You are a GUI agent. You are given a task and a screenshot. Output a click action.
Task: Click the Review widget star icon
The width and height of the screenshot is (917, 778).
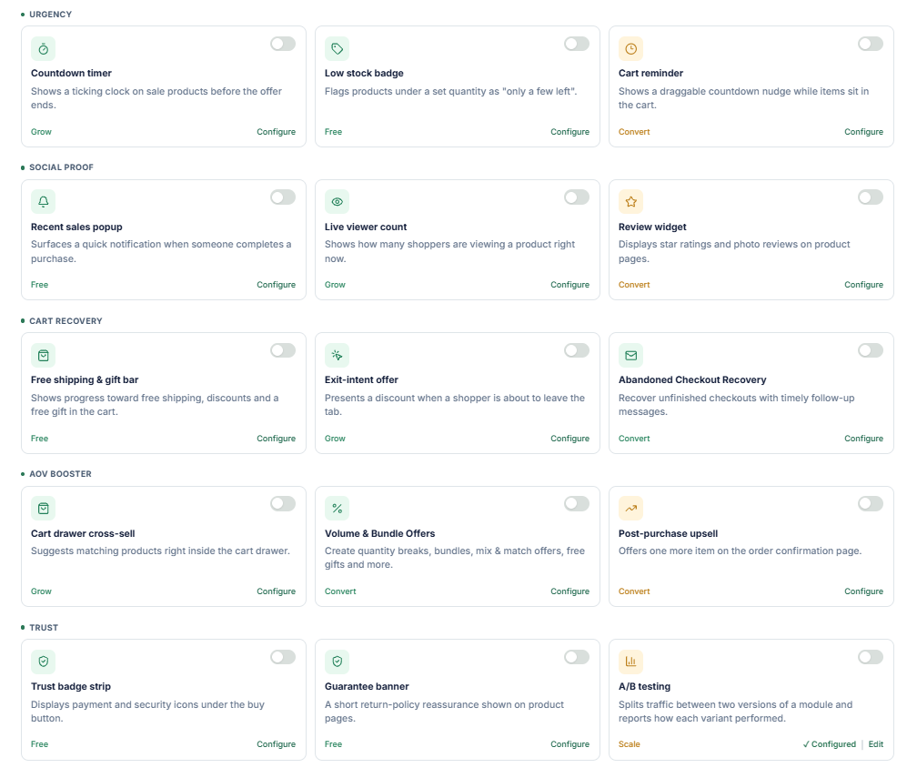(631, 202)
